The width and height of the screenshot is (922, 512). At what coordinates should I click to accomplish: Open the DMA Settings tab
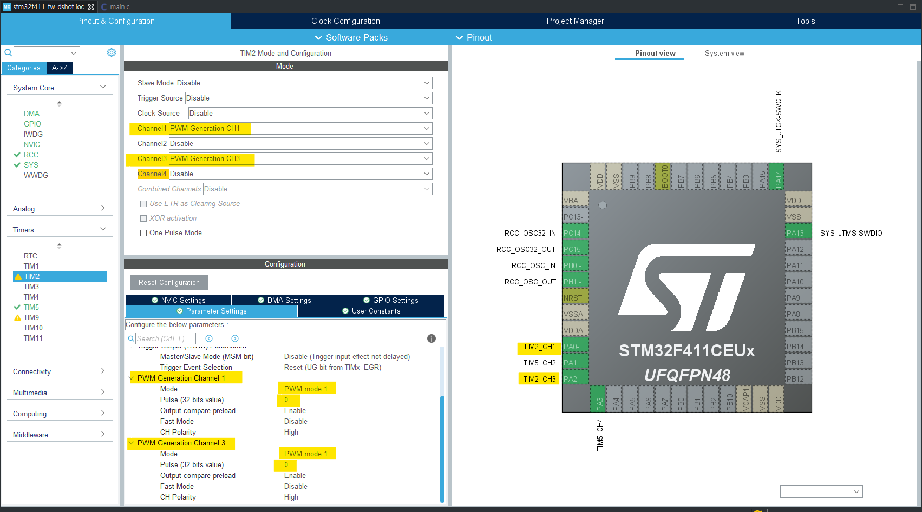[x=284, y=300]
